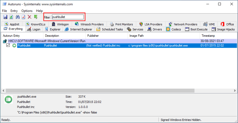Click horizontal scrollbar left arrow
Viewport: 238px width, 123px height.
[x=3, y=90]
